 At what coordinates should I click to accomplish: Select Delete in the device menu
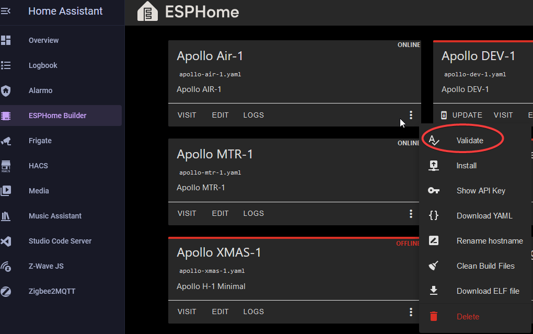467,316
